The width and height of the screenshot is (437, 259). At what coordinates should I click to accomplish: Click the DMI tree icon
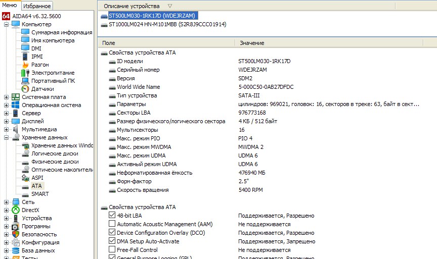pyautogui.click(x=25, y=48)
